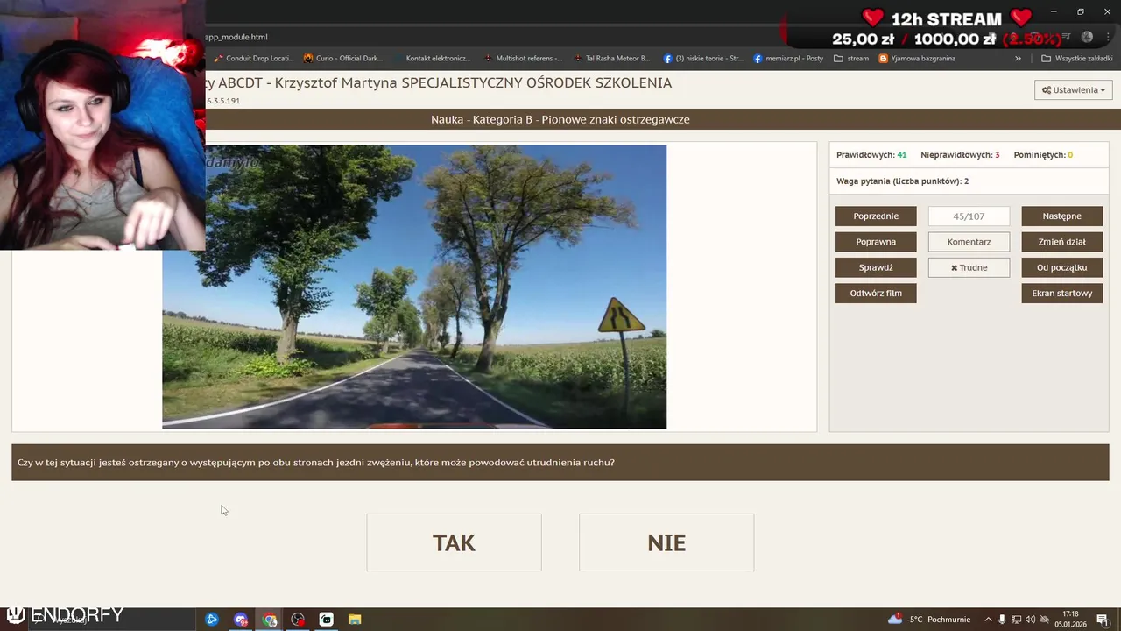Open Tal Rasha Meteor B... bookmark
The image size is (1121, 631).
(612, 59)
